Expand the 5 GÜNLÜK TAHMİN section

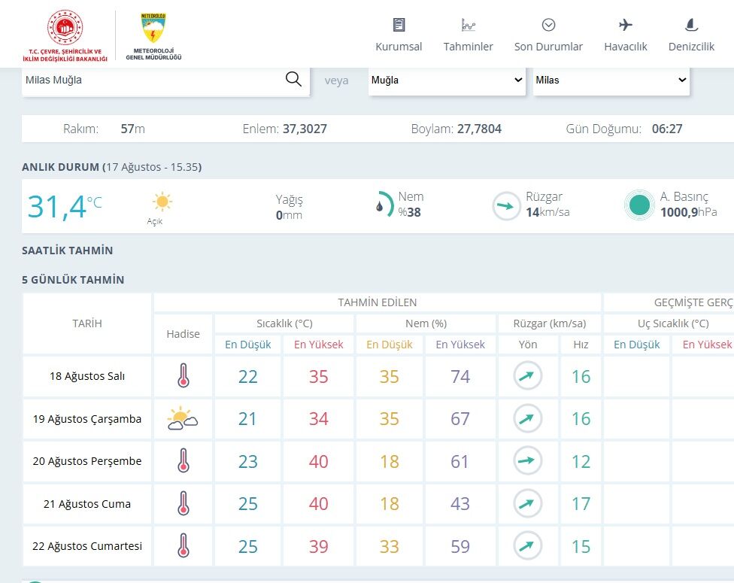coord(73,280)
